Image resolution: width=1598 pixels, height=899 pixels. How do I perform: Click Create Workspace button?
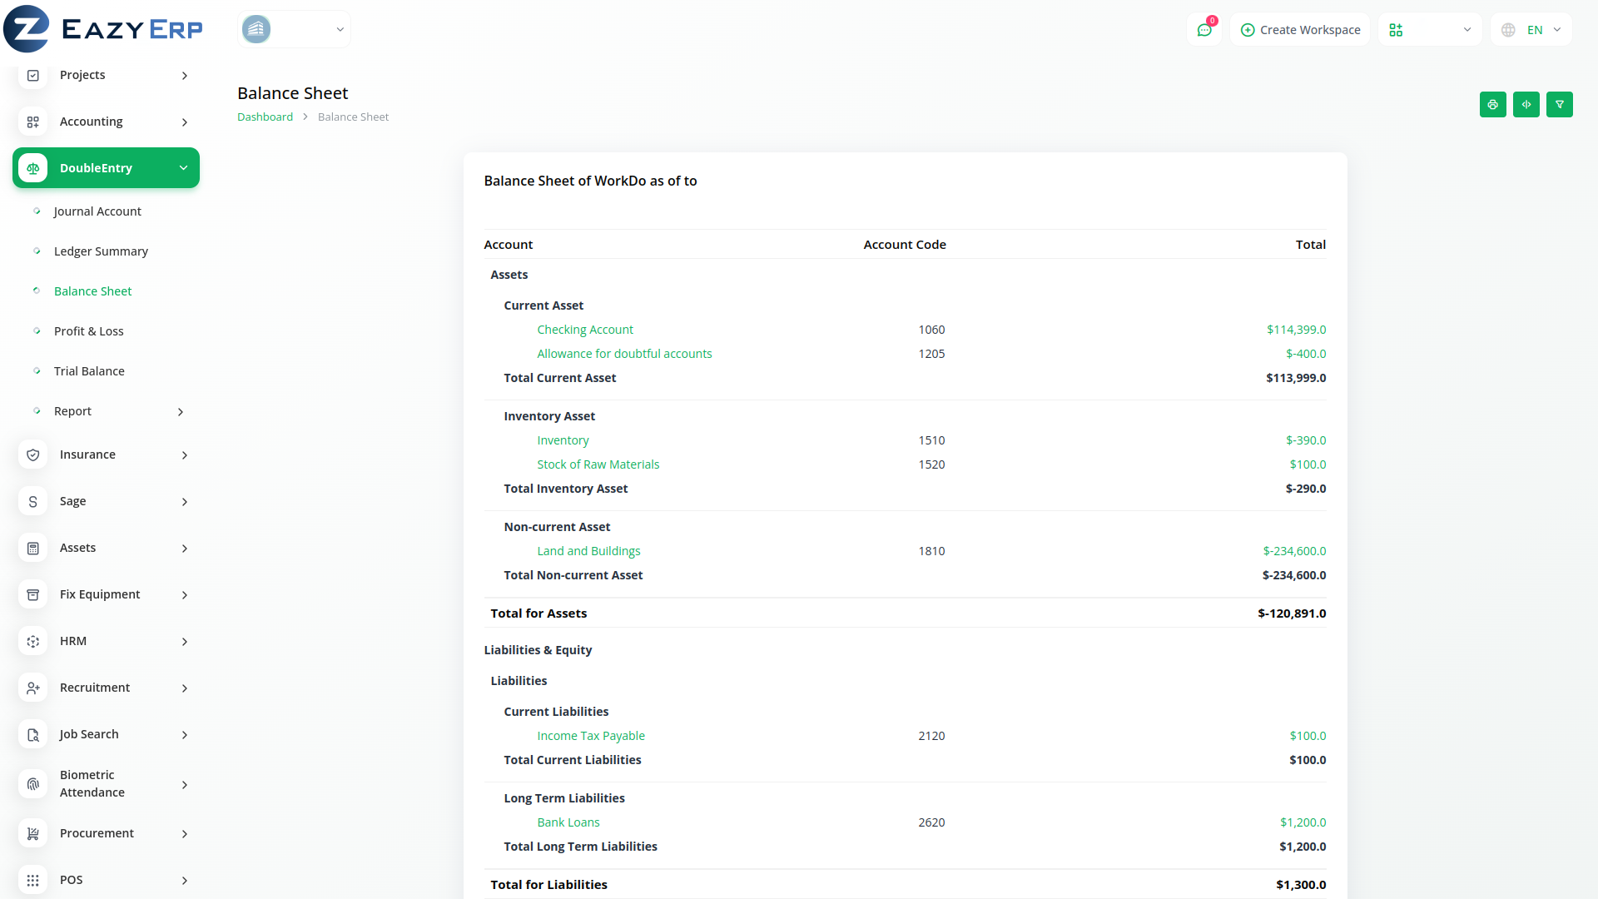[x=1300, y=30]
